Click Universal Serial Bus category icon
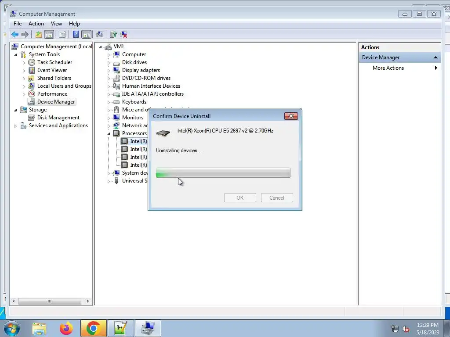The image size is (450, 337). click(x=116, y=181)
